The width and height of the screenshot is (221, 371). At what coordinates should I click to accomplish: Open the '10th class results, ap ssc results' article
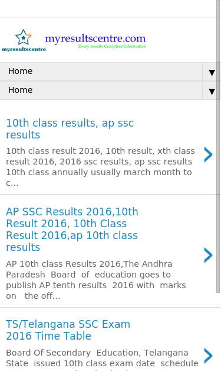click(70, 129)
